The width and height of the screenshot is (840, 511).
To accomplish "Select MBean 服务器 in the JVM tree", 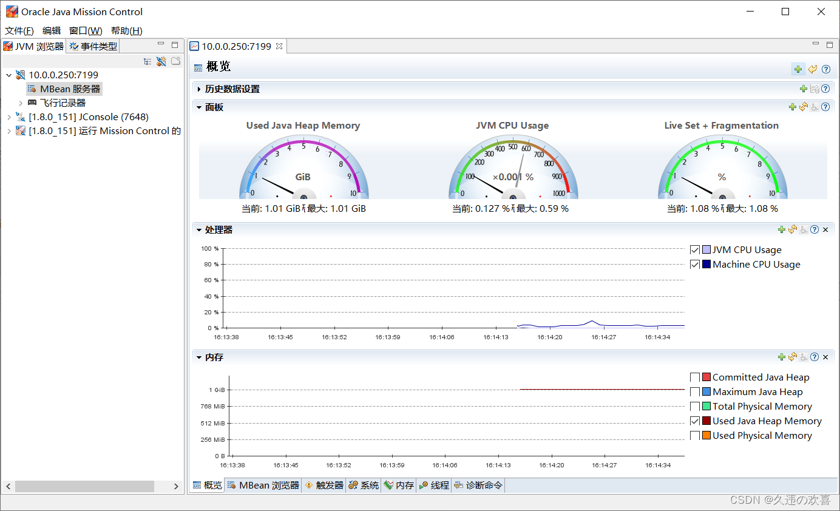I will (64, 89).
